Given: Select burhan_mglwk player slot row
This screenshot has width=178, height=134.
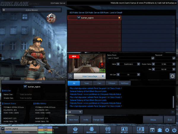Looking at the screenshot, I should pyautogui.click(x=94, y=18).
